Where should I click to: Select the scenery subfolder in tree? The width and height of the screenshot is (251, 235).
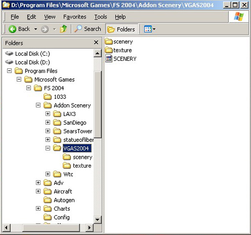77,157
